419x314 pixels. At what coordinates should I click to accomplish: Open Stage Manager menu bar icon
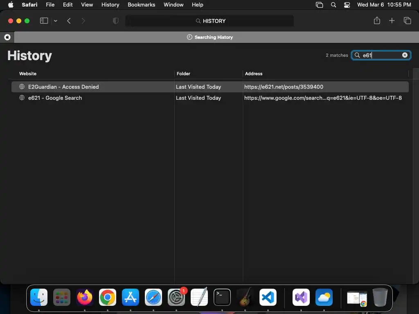click(319, 4)
